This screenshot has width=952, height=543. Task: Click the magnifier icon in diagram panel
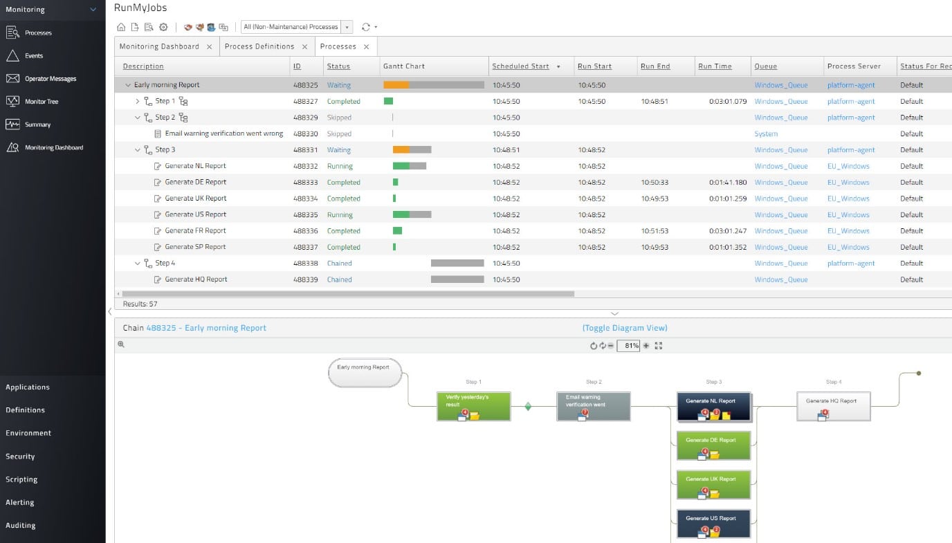121,344
